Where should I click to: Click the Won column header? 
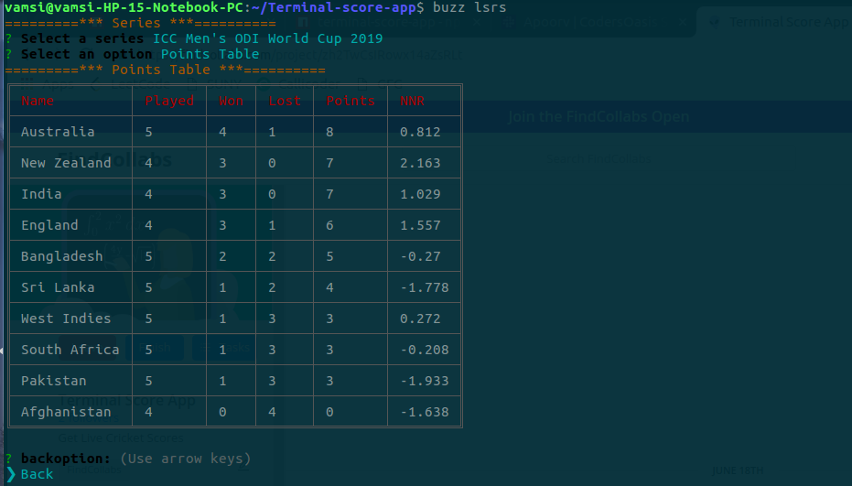click(x=231, y=101)
